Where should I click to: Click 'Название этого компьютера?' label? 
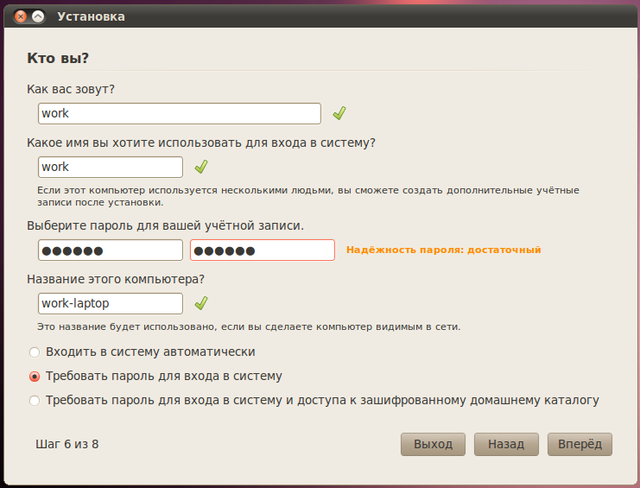(116, 279)
